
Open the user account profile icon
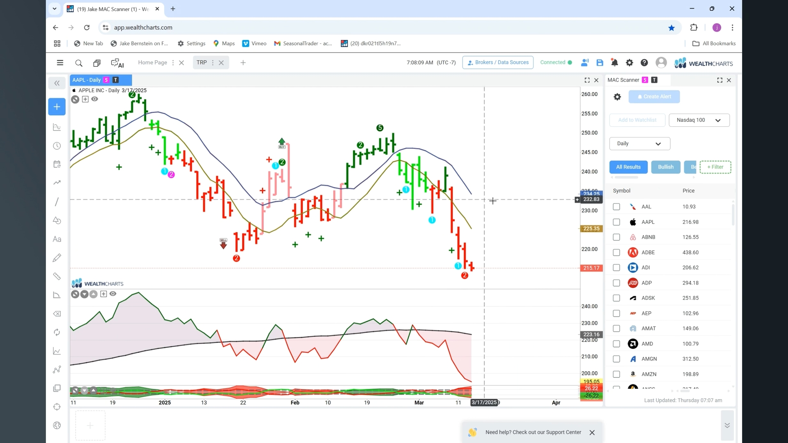click(661, 63)
